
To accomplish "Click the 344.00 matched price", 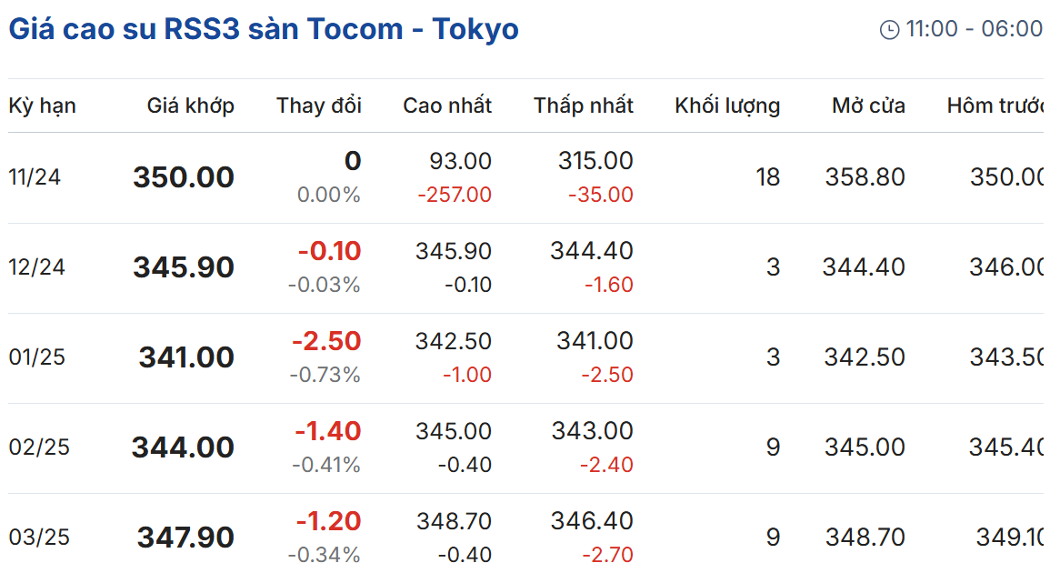I will tap(183, 447).
